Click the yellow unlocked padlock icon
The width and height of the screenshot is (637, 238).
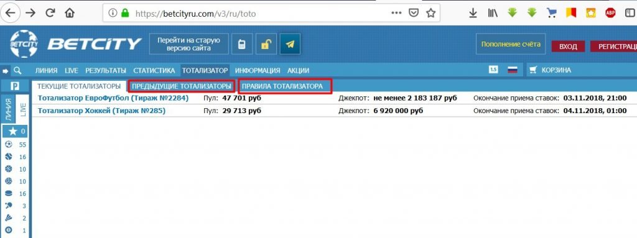(266, 44)
